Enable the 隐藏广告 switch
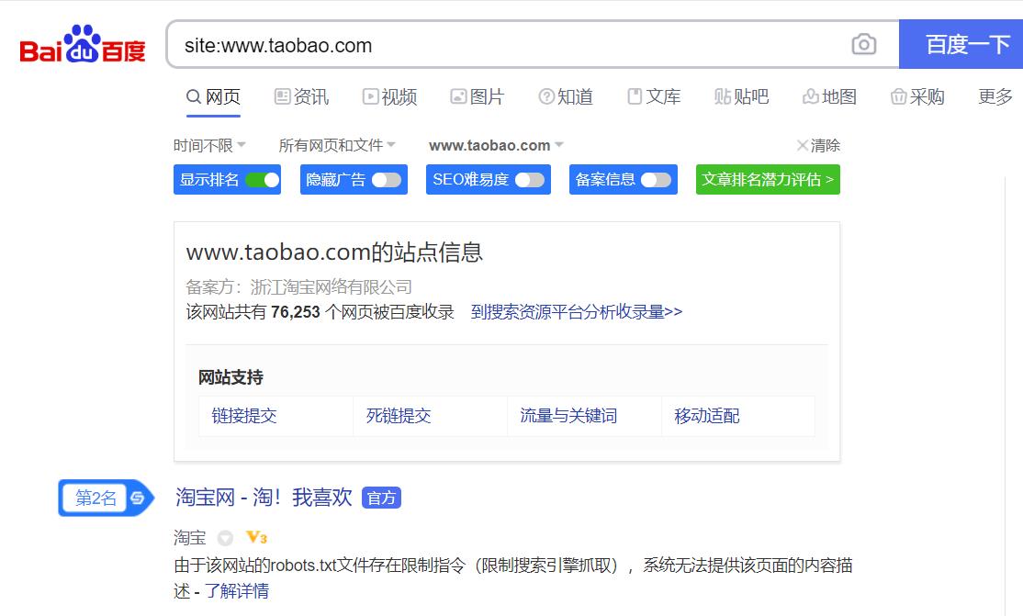1023x616 pixels. coord(387,180)
